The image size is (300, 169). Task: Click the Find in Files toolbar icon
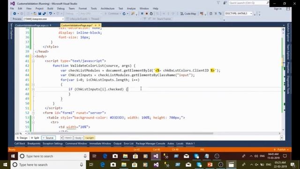tap(133, 14)
